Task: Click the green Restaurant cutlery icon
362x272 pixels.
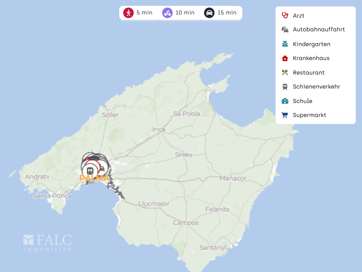Action: tap(285, 72)
